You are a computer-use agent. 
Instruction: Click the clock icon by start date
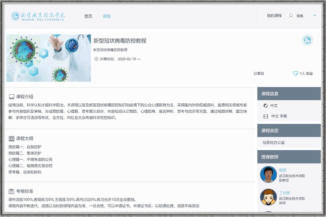point(96,59)
